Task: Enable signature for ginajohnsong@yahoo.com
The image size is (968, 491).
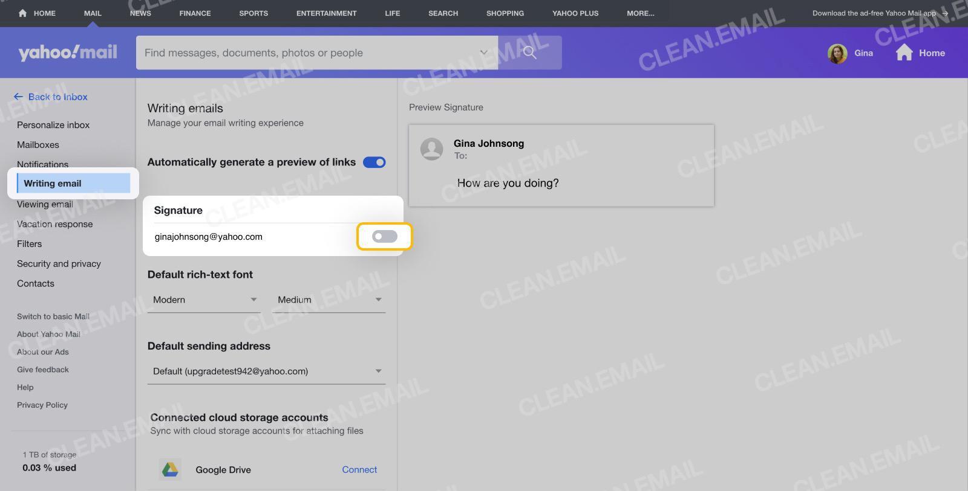Action: click(385, 236)
